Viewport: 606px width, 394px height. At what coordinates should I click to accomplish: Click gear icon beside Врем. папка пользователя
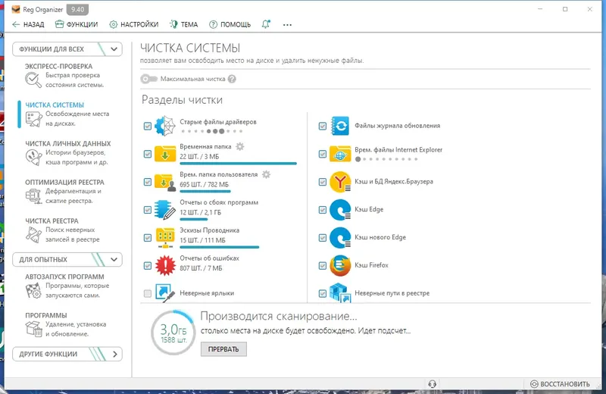click(x=266, y=174)
